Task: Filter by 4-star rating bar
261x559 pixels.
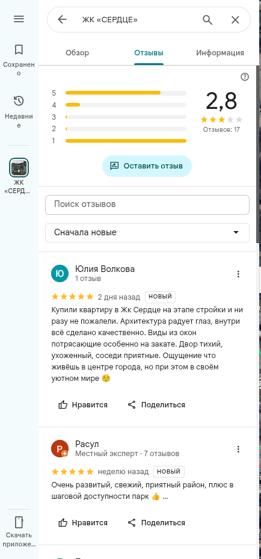Action: [x=119, y=105]
